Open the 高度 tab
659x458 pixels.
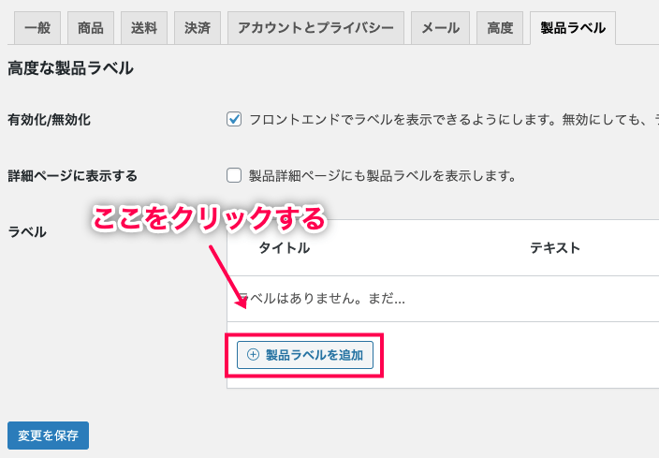coord(500,28)
